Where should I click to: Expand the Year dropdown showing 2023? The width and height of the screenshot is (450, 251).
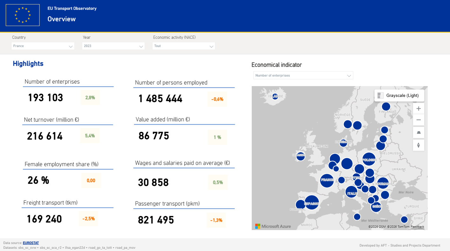(x=113, y=46)
